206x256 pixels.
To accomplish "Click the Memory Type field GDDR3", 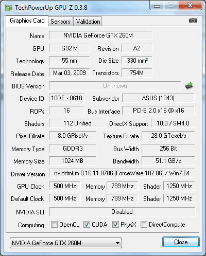I will (x=73, y=149).
